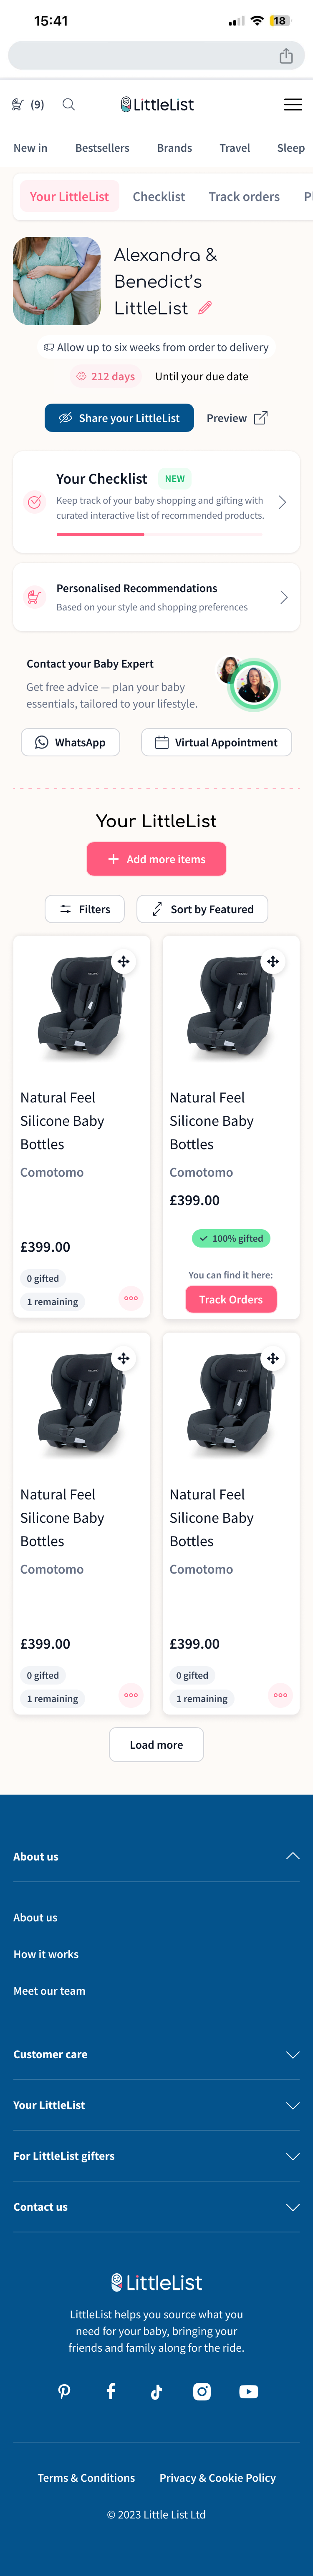
Task: Switch to the Track orders tab
Action: [x=244, y=197]
